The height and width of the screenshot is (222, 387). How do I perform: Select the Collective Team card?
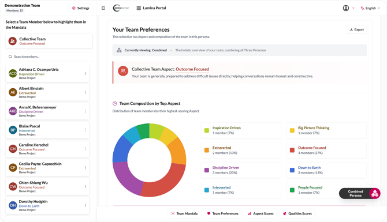49,41
